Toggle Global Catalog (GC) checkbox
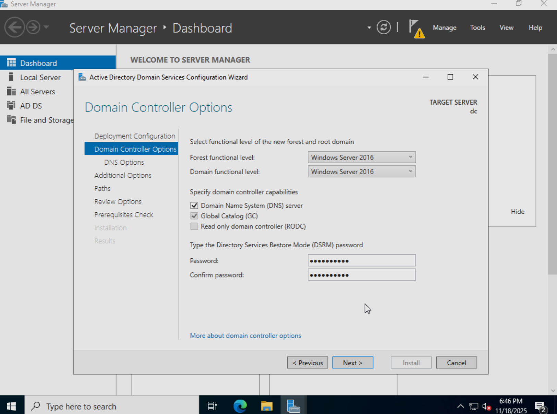The image size is (557, 414). point(194,216)
